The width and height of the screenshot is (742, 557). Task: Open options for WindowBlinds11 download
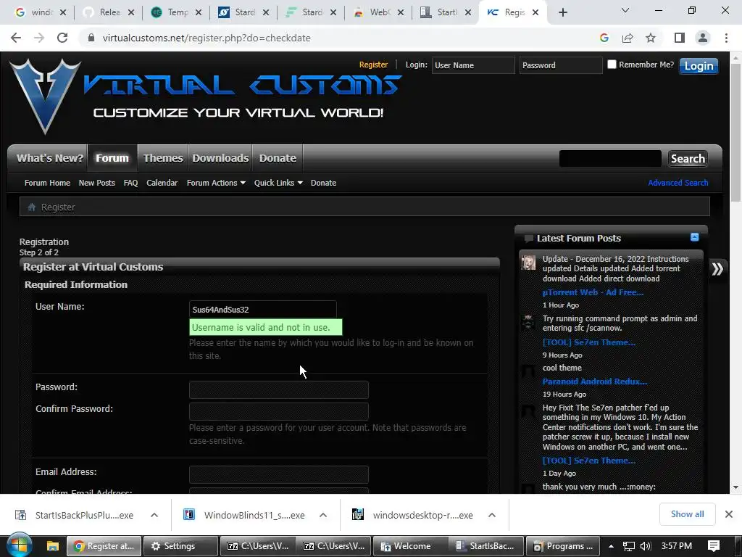(323, 515)
